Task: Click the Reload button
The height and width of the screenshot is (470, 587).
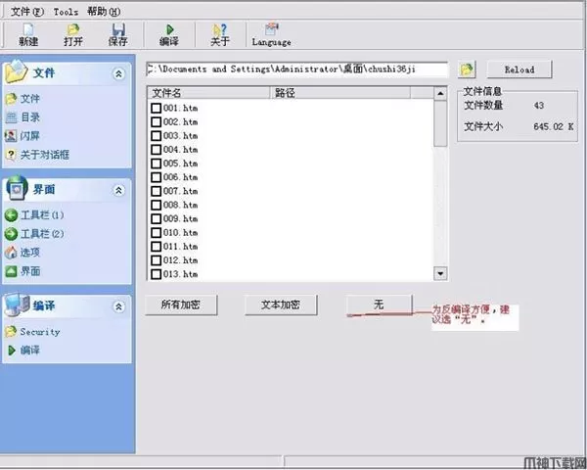Action: click(x=519, y=70)
